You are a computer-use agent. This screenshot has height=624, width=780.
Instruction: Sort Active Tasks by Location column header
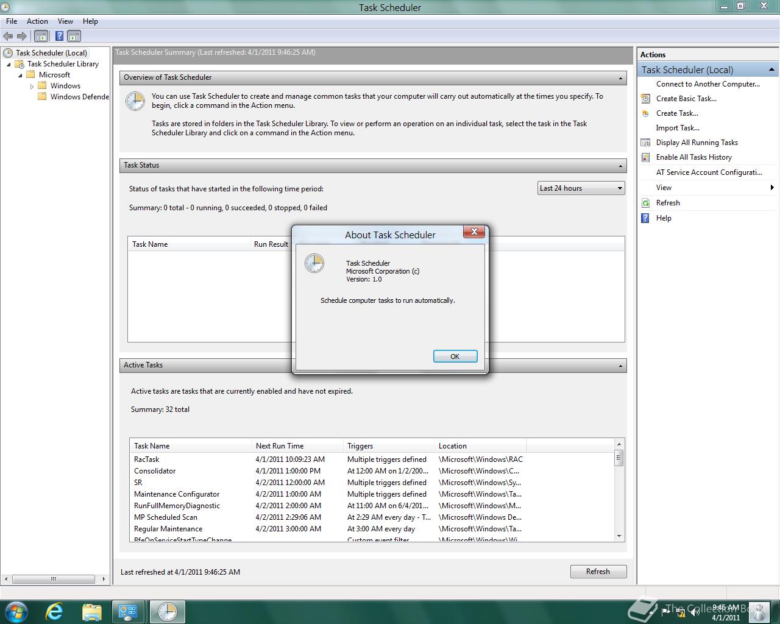[480, 446]
